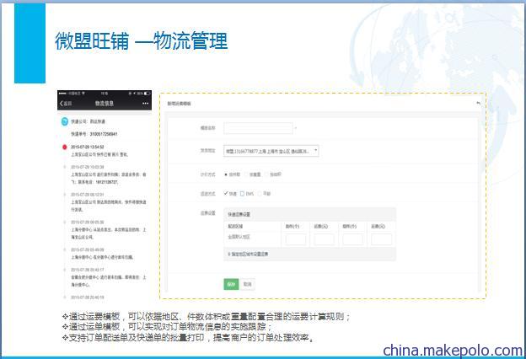Select the 2015-07-29 06:12:01 tracking entry
The width and height of the screenshot is (526, 359).
coord(109,202)
